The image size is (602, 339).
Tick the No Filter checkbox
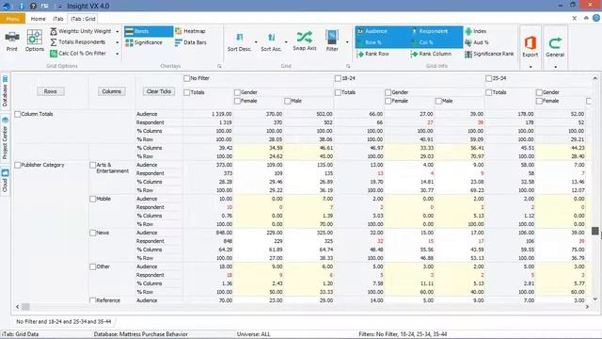(187, 78)
